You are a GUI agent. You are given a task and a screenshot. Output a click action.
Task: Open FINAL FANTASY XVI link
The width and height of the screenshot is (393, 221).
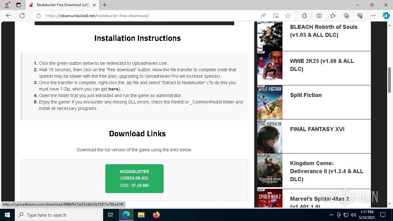(x=317, y=129)
